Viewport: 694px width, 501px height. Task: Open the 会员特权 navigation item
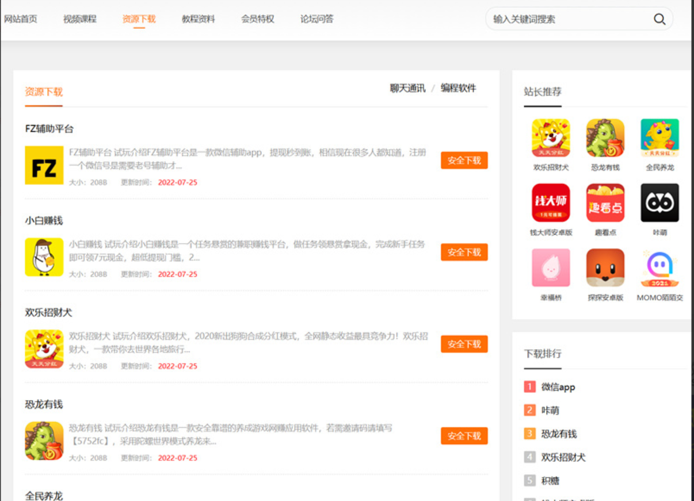point(258,19)
